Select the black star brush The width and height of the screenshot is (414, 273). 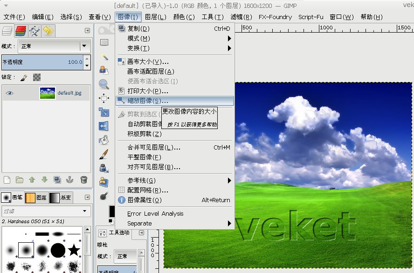point(74,250)
